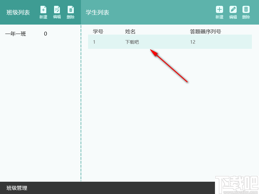259x194 pixels.
Task: Select the plus icon above 新建 on the left
Action: point(43,9)
